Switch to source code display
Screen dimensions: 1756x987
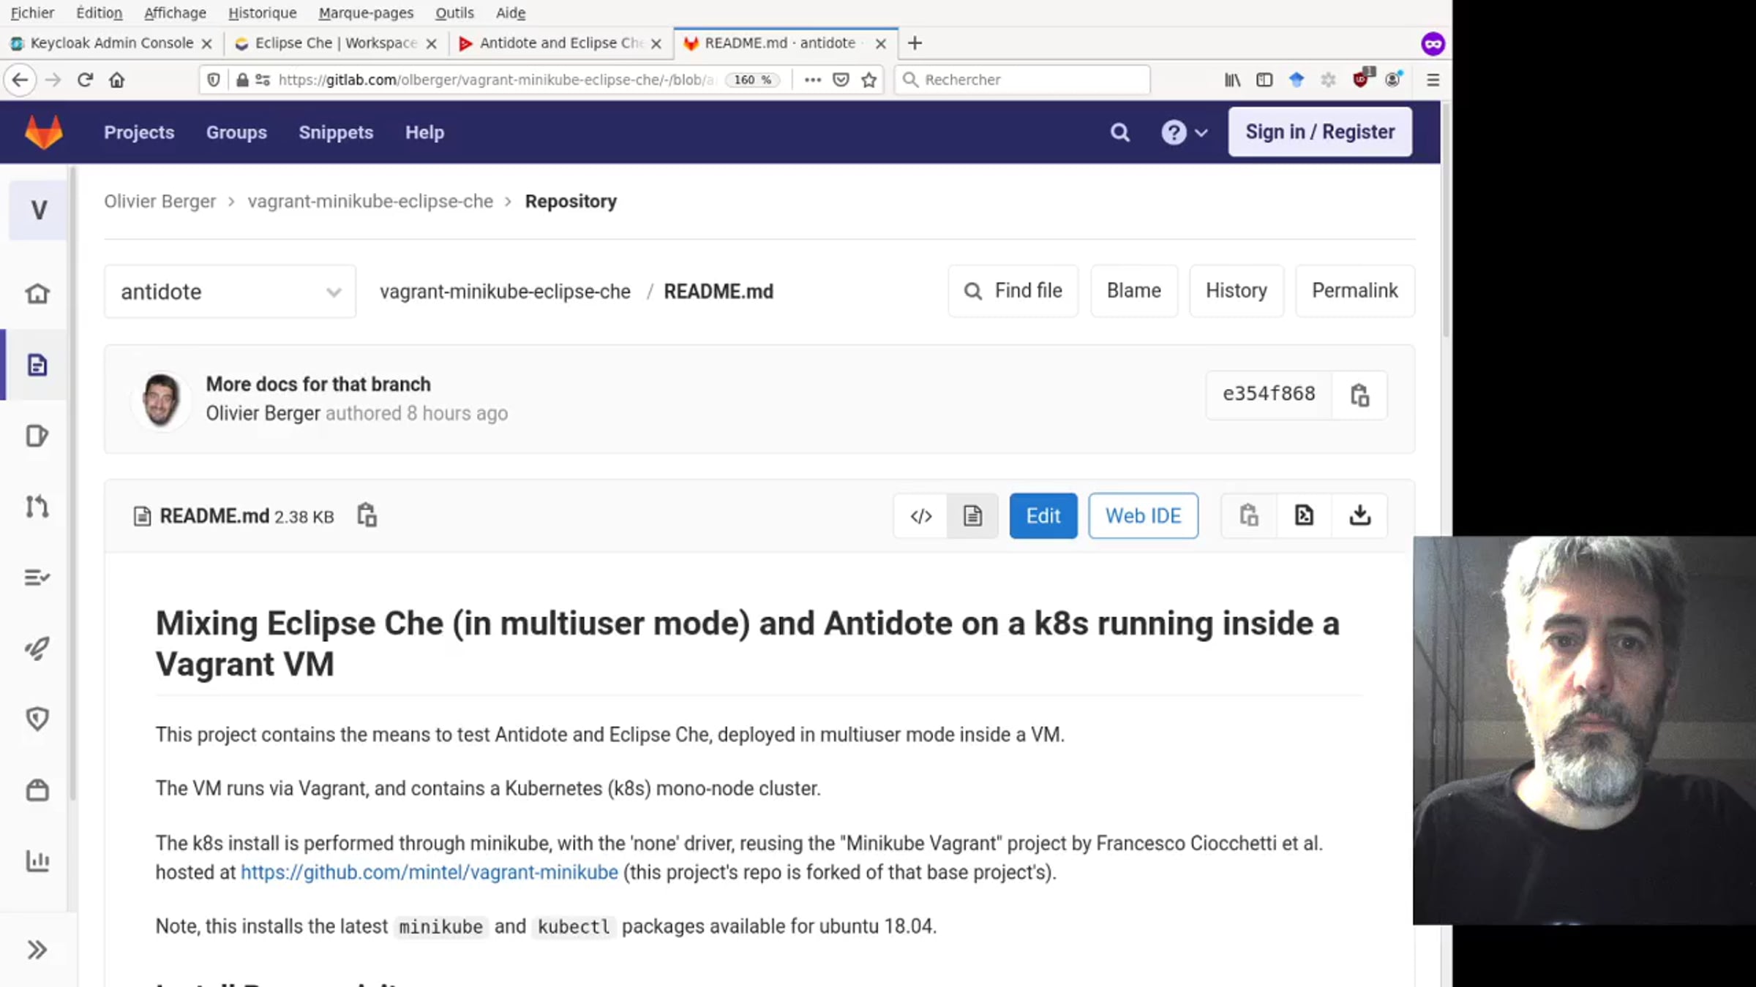click(x=920, y=516)
